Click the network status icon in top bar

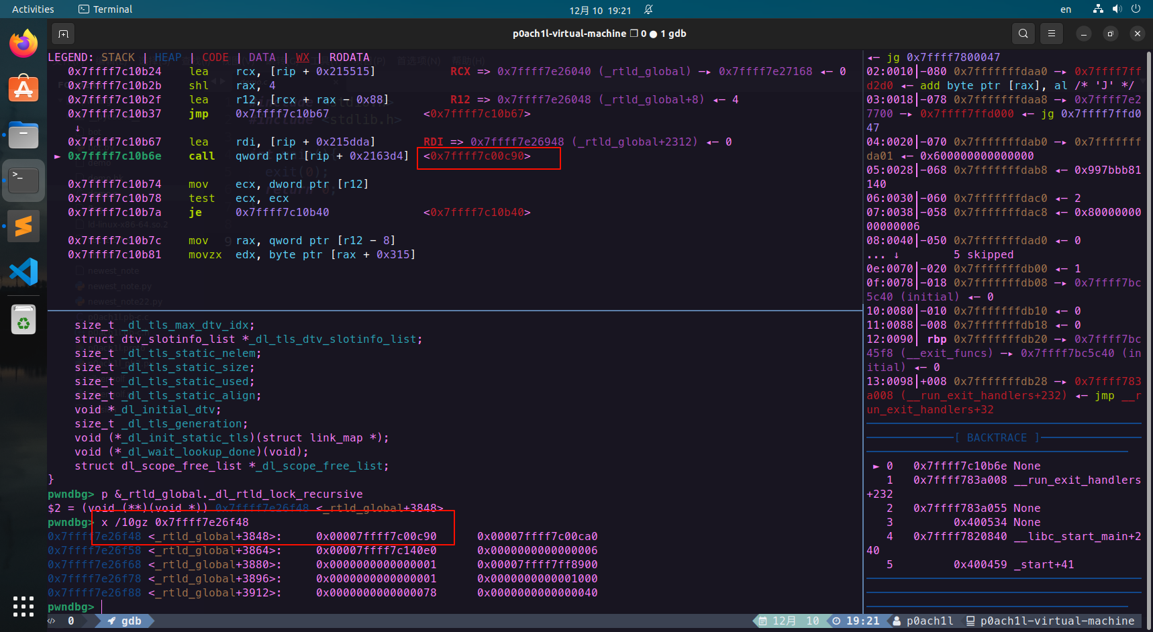tap(1098, 9)
